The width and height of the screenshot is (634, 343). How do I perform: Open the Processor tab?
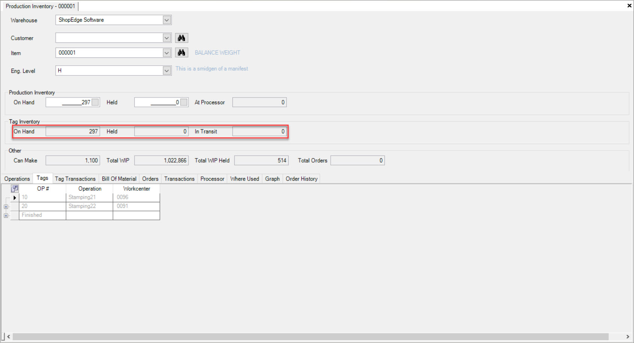coord(212,179)
